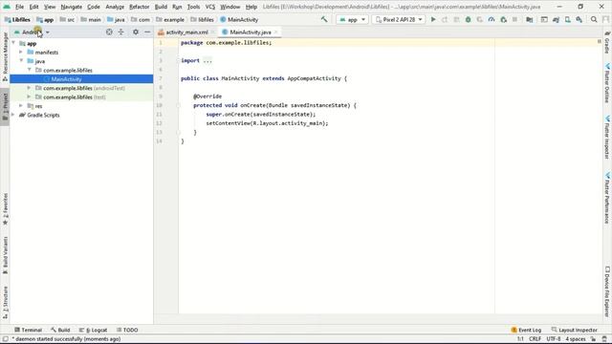Toggle the Structure tool window
The height and width of the screenshot is (344, 612).
(5, 303)
